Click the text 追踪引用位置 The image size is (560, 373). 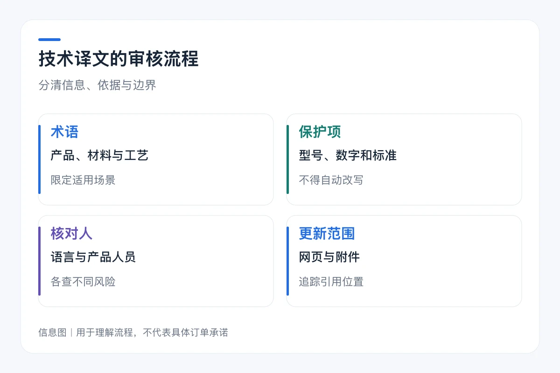coord(331,282)
